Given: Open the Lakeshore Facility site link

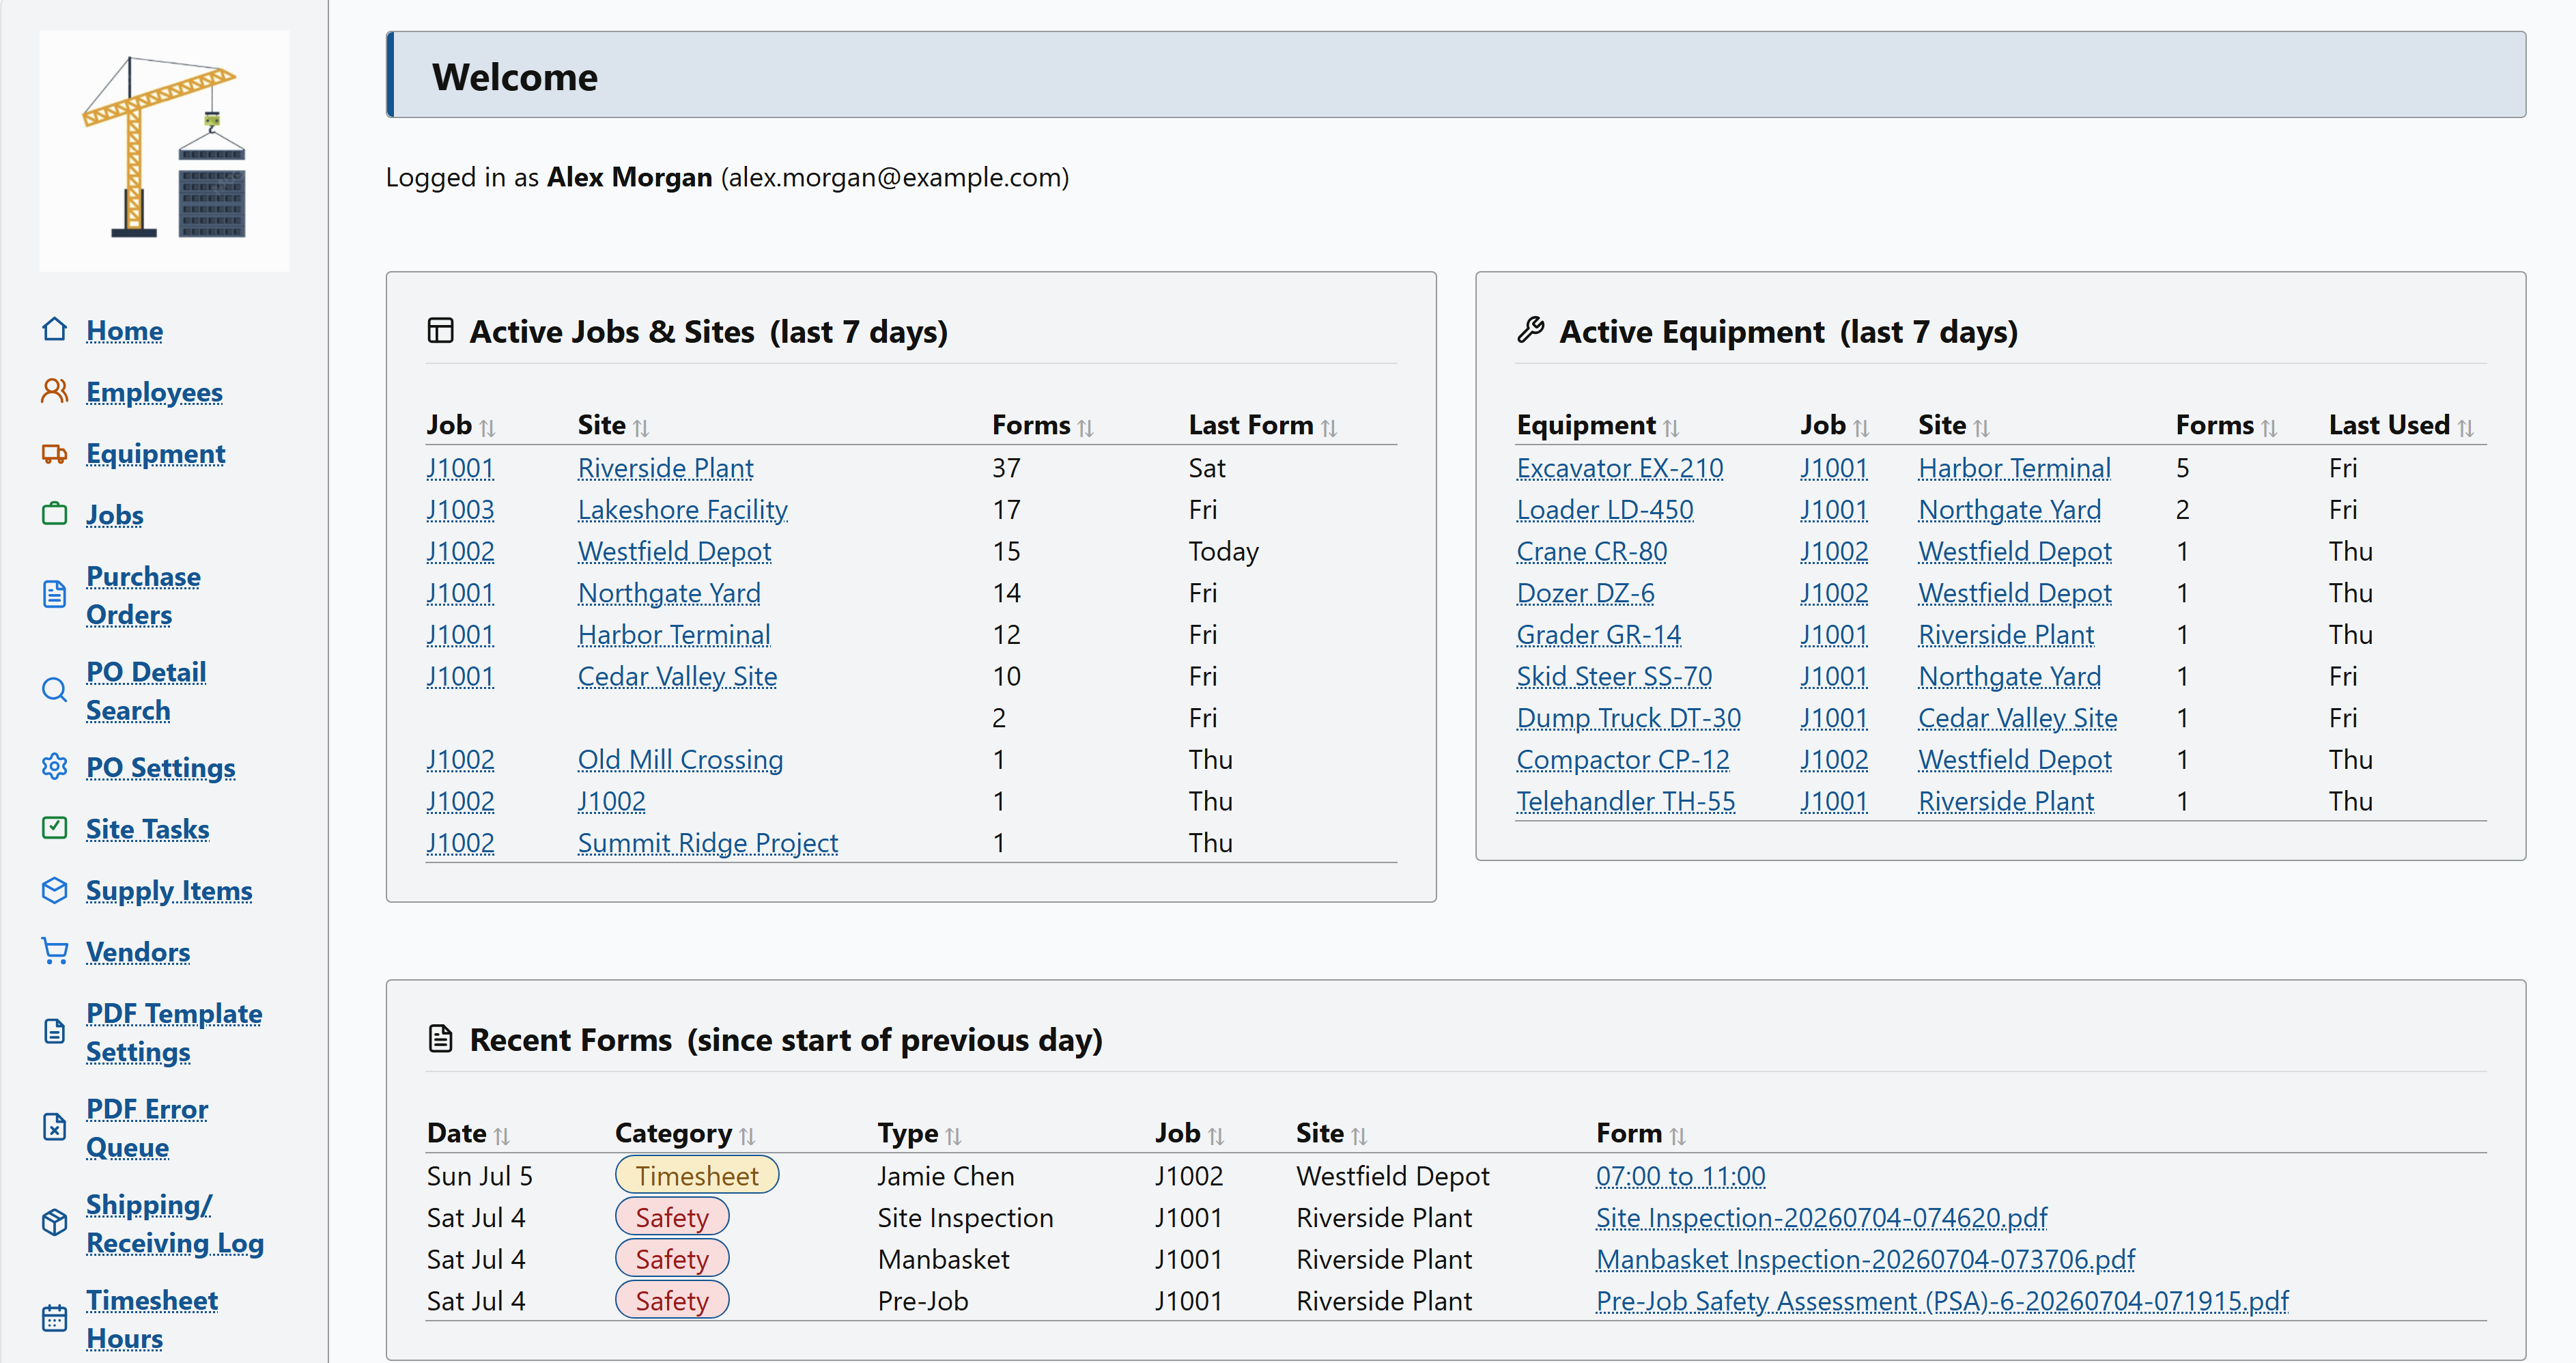Looking at the screenshot, I should coord(683,510).
